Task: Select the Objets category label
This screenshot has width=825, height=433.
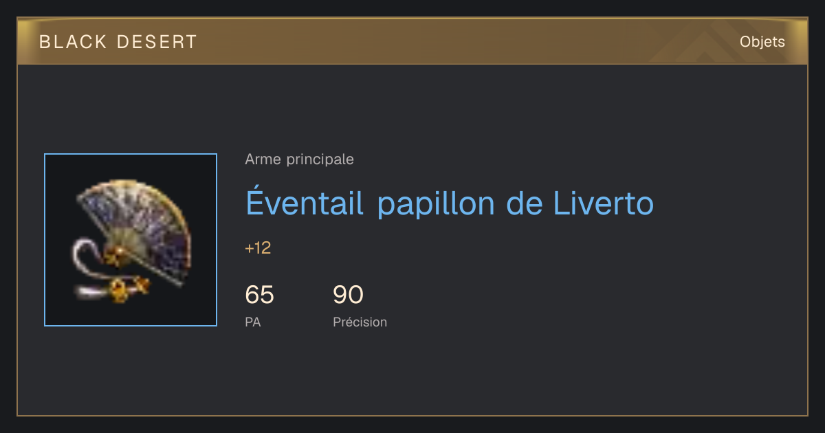Action: pyautogui.click(x=762, y=42)
